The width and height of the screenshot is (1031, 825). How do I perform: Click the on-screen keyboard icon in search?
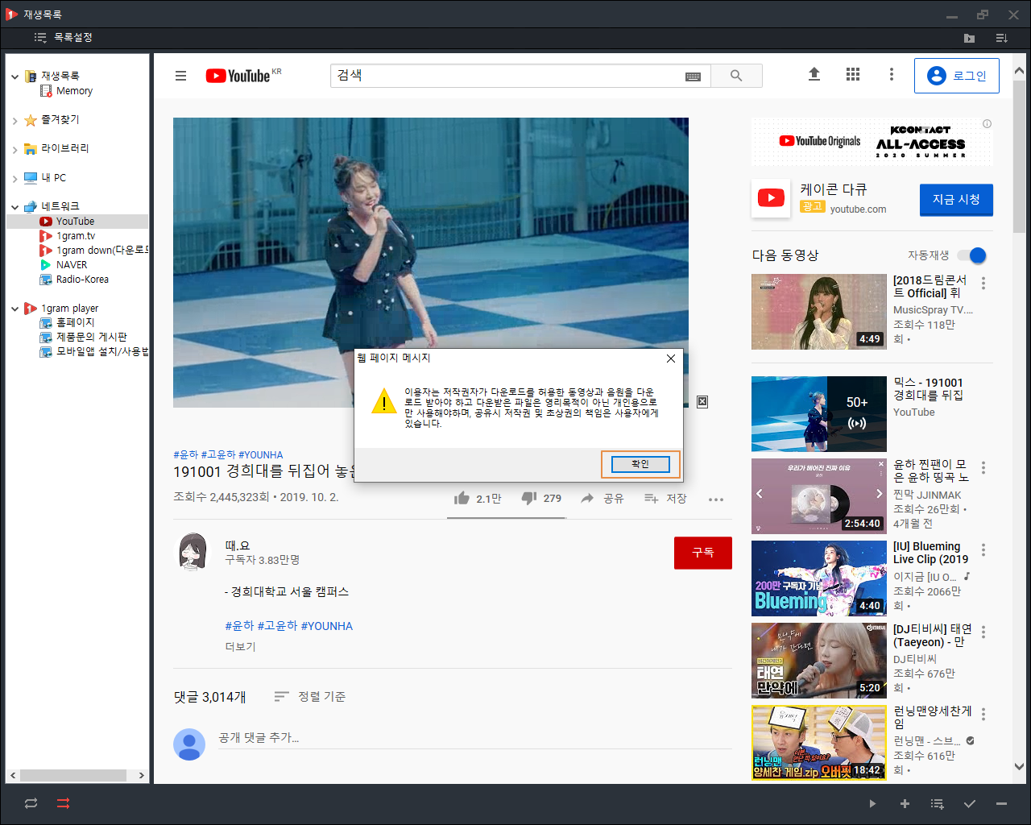(693, 77)
